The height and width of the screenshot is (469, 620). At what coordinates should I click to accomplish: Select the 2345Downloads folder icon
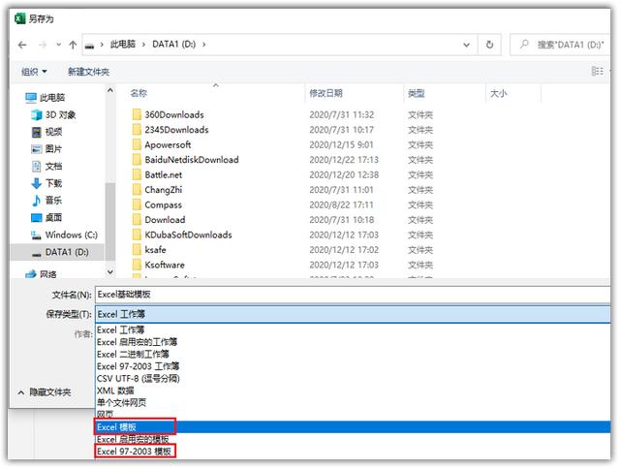click(x=137, y=130)
